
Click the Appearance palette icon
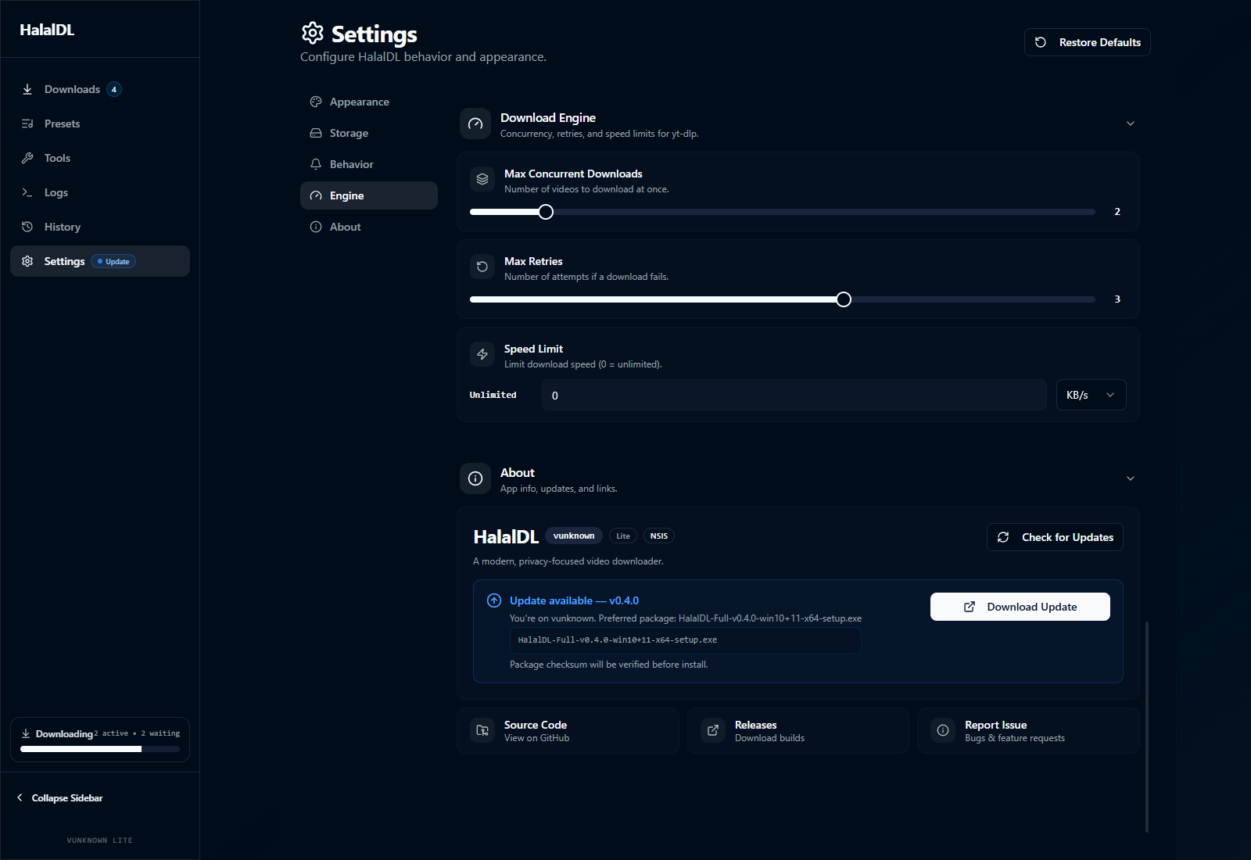click(316, 102)
